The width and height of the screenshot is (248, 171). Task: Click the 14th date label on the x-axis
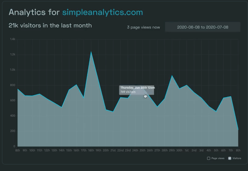62,150
